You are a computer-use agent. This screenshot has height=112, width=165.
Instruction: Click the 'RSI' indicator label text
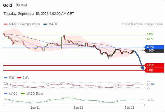point(11,78)
